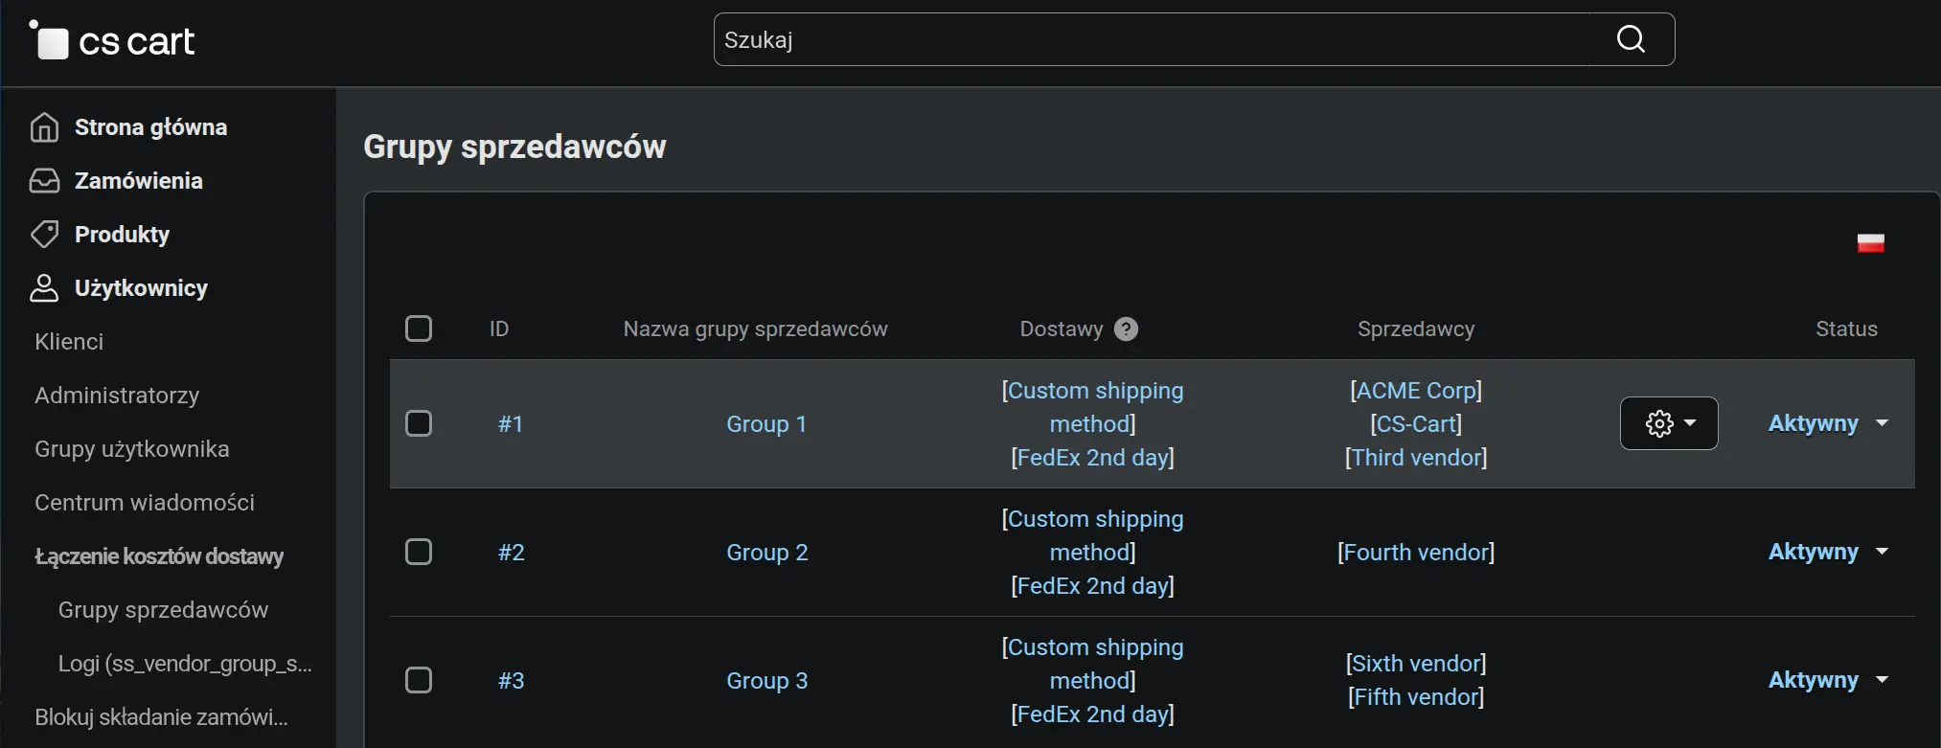The height and width of the screenshot is (748, 1941).
Task: Open the Group 3 link
Action: coord(766,681)
